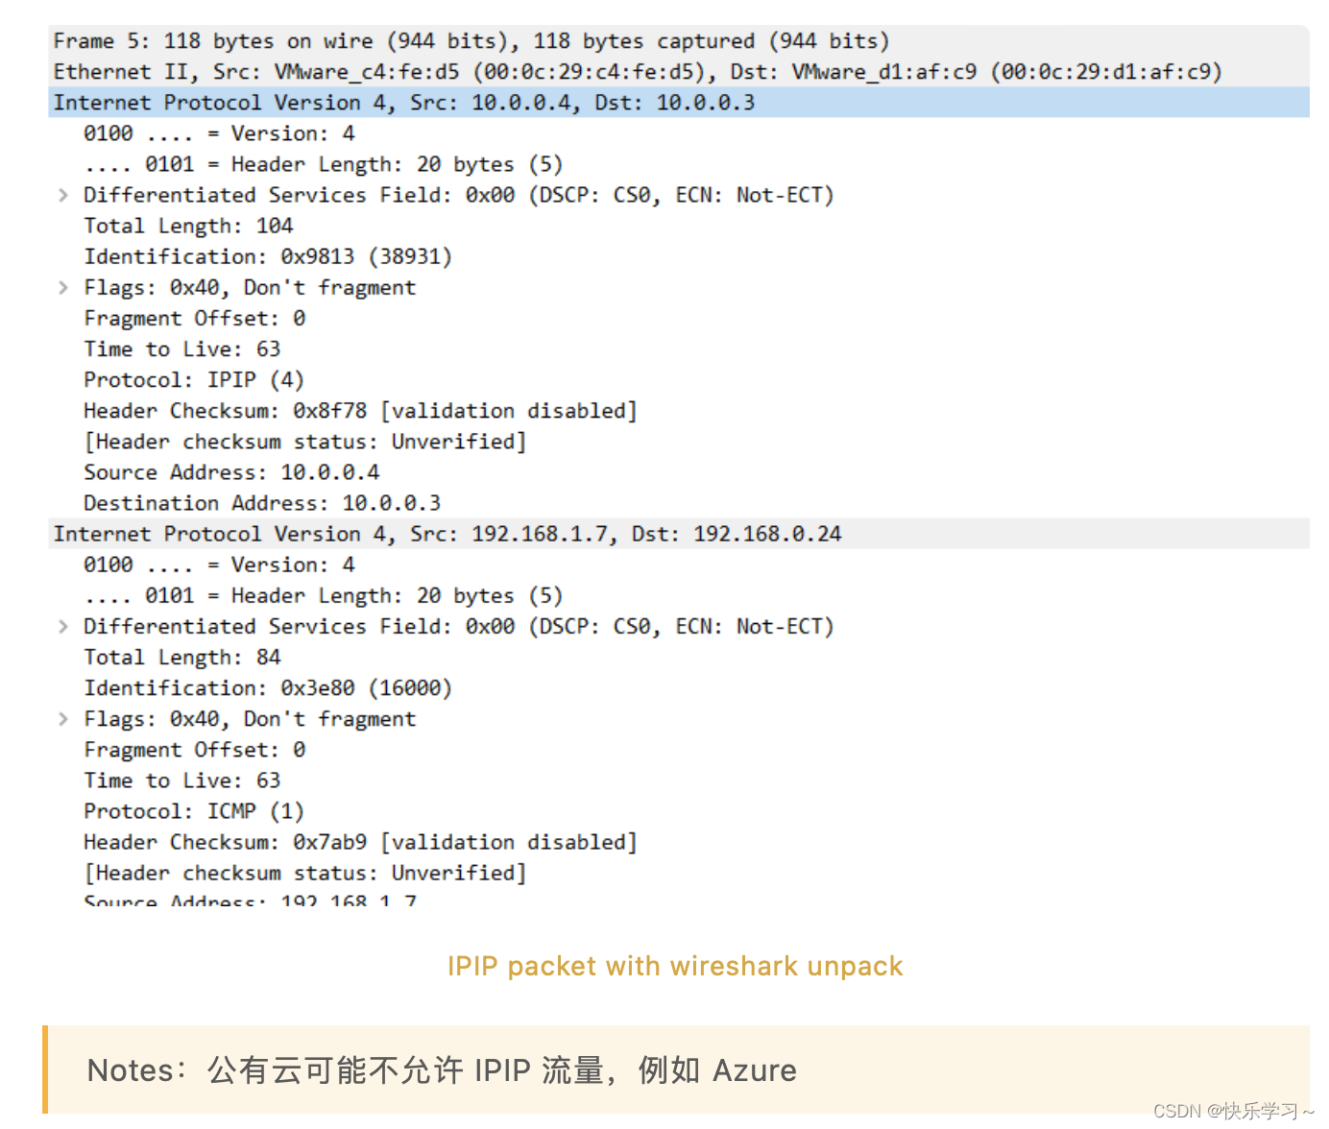Image resolution: width=1329 pixels, height=1129 pixels.
Task: Expand the inner Flags: 0x40 Don't fragment node
Action: (x=63, y=718)
